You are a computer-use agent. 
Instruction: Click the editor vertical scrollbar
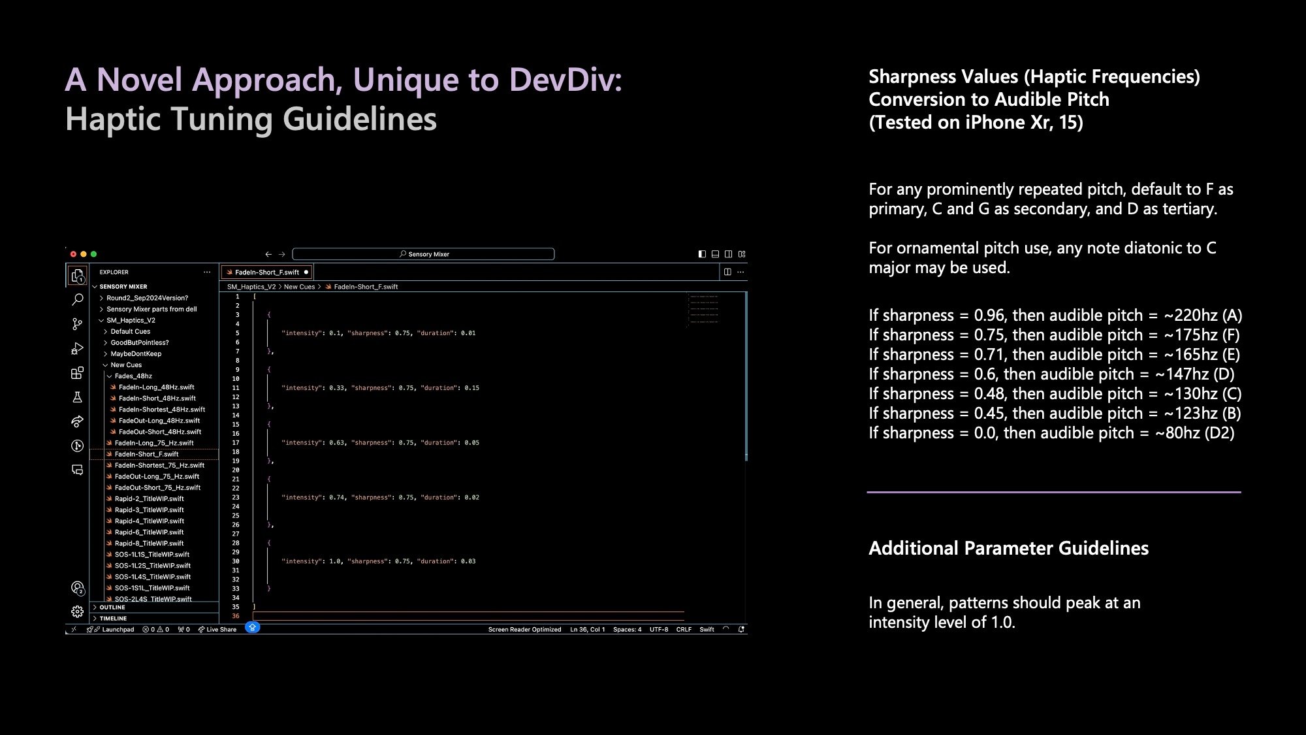pyautogui.click(x=746, y=376)
